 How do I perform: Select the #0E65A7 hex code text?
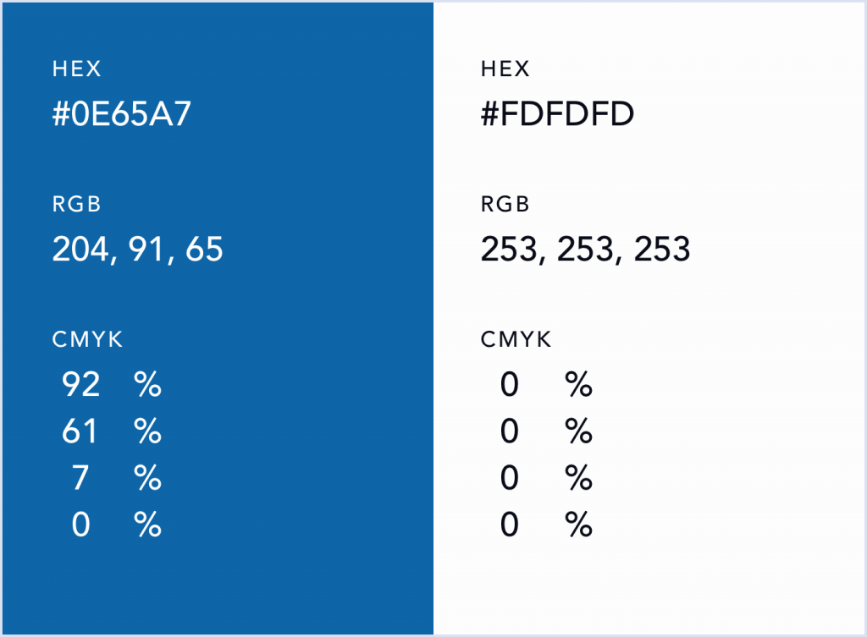(122, 114)
